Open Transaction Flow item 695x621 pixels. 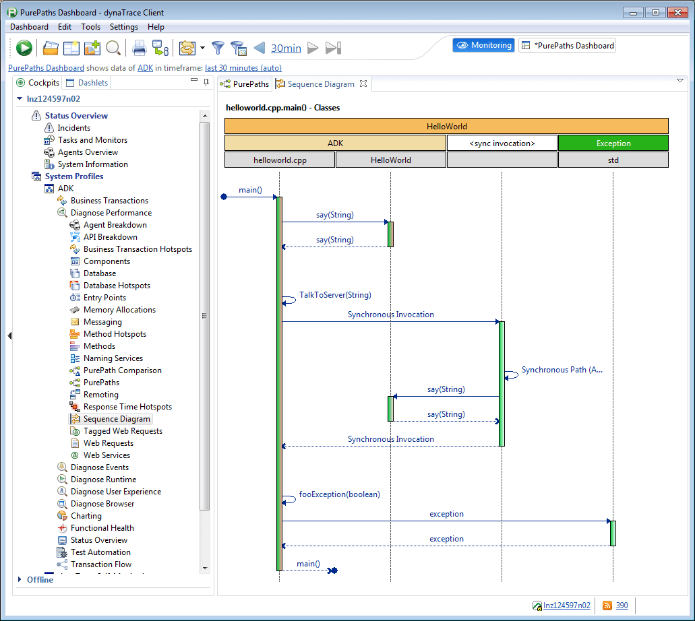[x=101, y=564]
